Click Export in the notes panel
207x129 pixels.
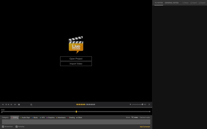coord(202,3)
